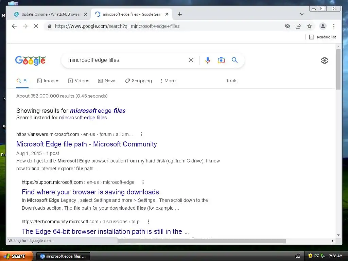Open Microsoft Edge file path - Microsoft Community

[87, 144]
